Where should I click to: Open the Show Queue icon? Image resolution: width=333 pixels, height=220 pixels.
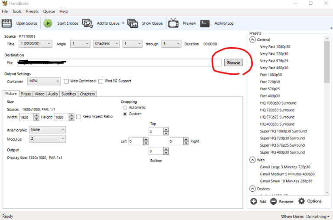[133, 23]
